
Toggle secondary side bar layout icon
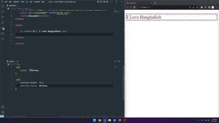click(x=104, y=2)
